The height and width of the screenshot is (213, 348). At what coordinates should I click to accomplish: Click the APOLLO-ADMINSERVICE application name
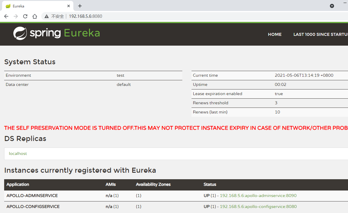pyautogui.click(x=32, y=196)
